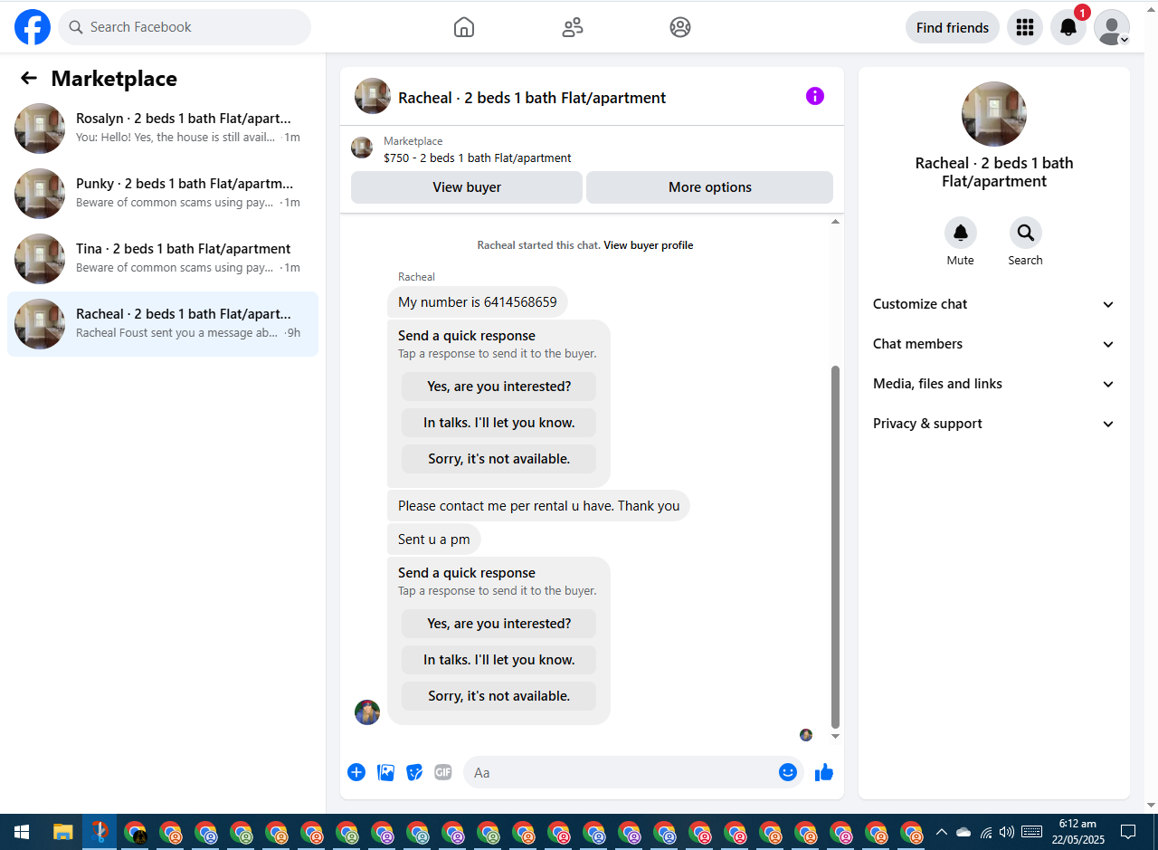Image resolution: width=1158 pixels, height=850 pixels.
Task: Open the Friends icon in top navigation
Action: (x=572, y=27)
